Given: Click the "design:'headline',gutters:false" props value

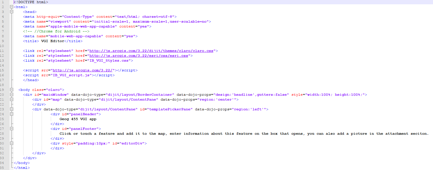Looking at the screenshot, I should tap(251, 95).
